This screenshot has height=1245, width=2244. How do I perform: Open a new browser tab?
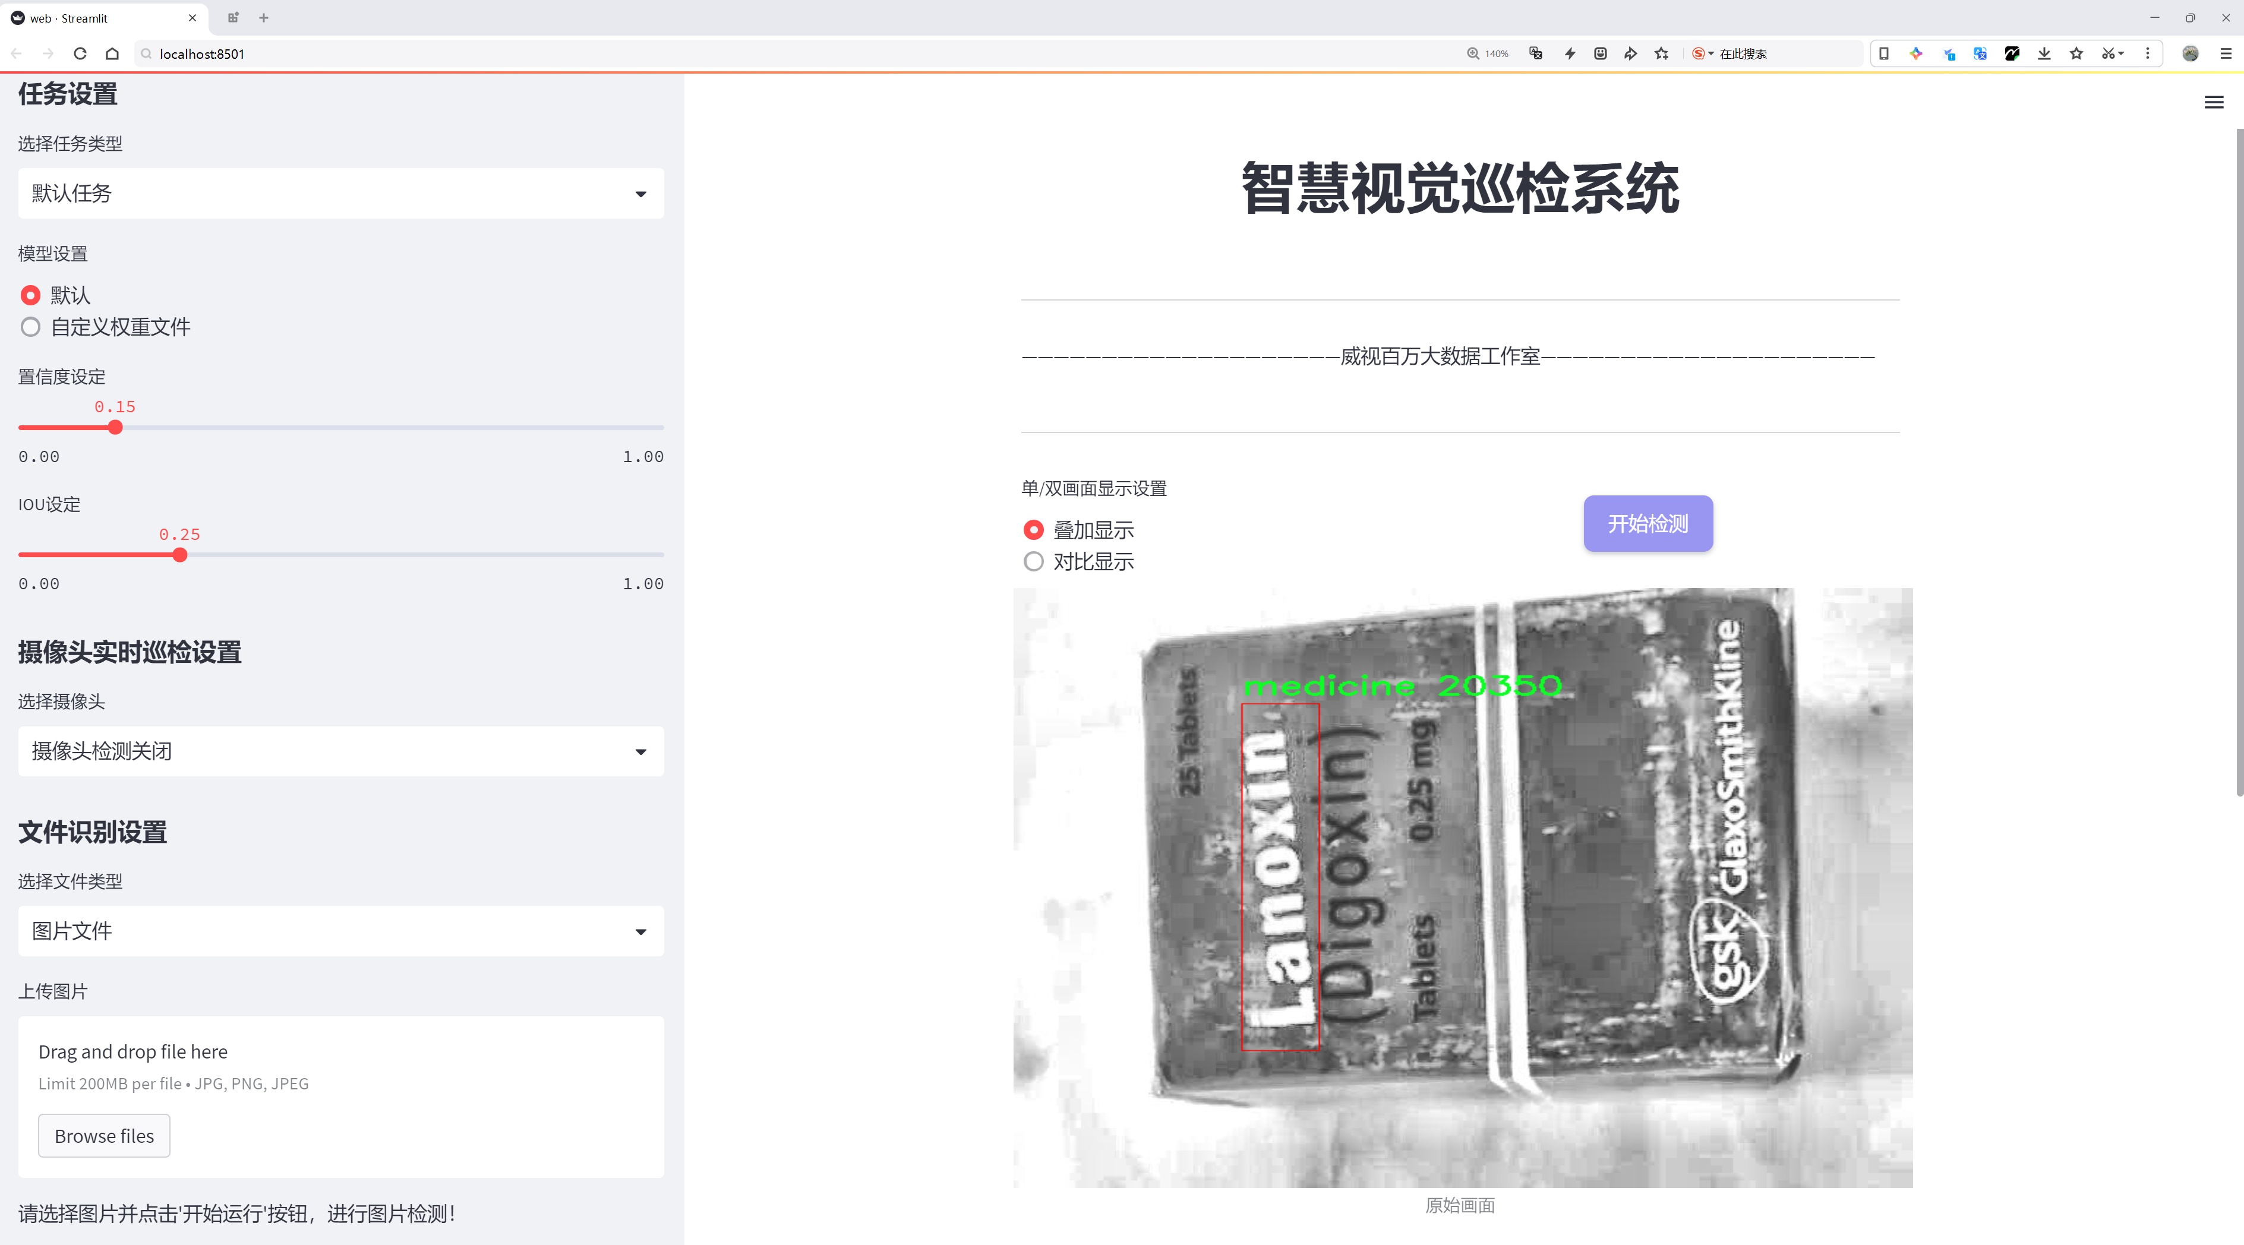264,17
